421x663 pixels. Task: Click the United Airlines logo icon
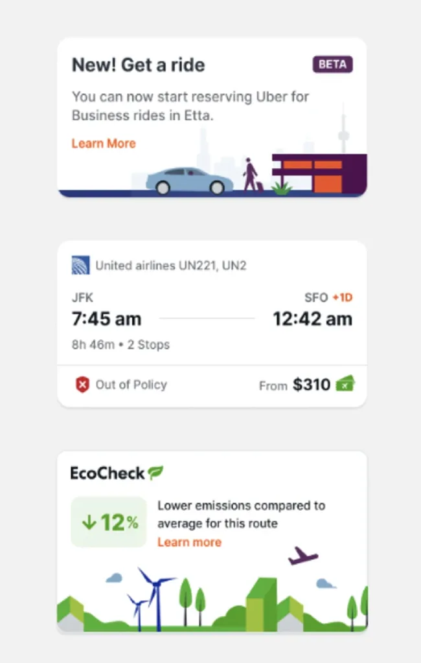81,265
